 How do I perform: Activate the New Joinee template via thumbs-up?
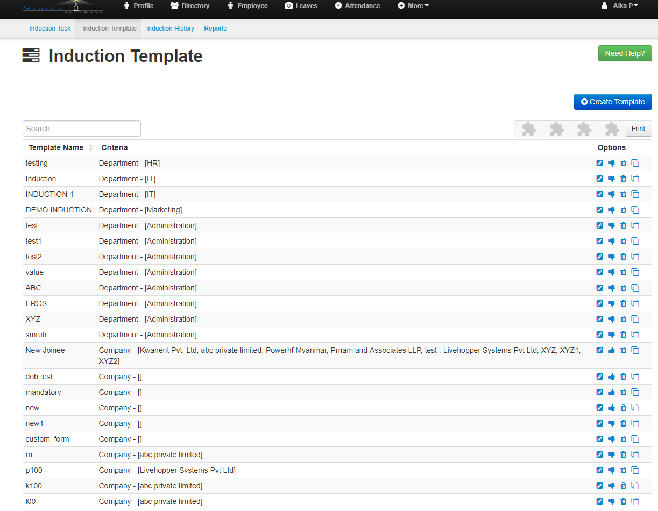click(611, 350)
